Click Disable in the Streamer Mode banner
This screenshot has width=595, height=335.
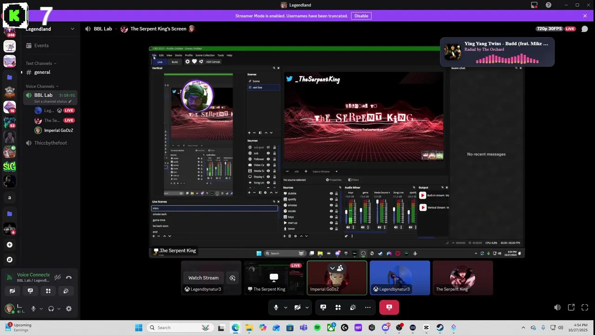point(361,16)
